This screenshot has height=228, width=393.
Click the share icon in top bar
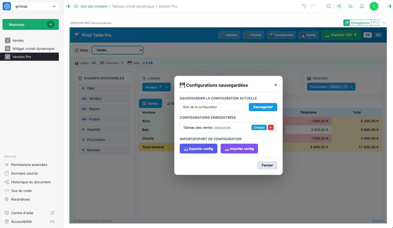(339, 6)
